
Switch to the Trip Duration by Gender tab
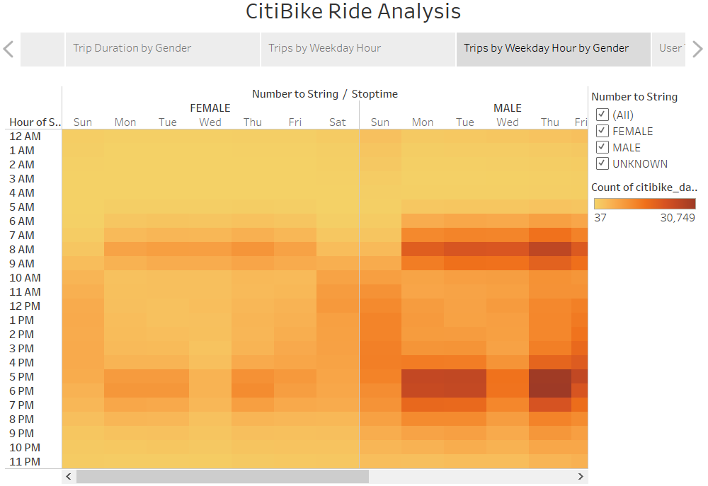[x=132, y=48]
